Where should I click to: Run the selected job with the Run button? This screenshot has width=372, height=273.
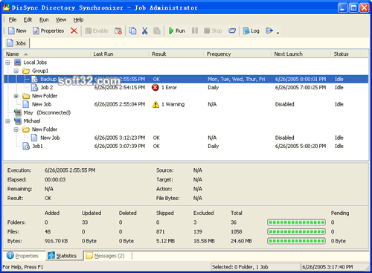(176, 30)
